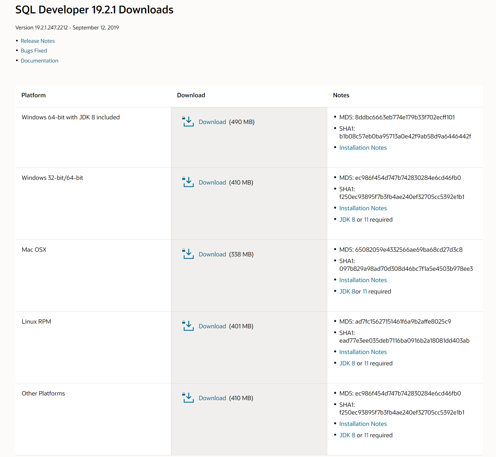Click the SHA1 hash starting with b1b08c57
Image resolution: width=496 pixels, height=457 pixels.
[x=405, y=136]
